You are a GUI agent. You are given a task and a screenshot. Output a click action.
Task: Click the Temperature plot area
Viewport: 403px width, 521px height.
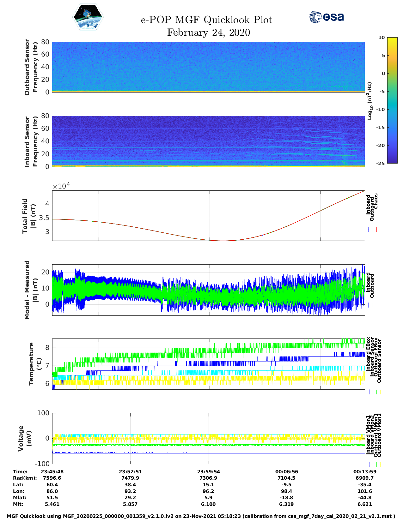tap(208, 364)
